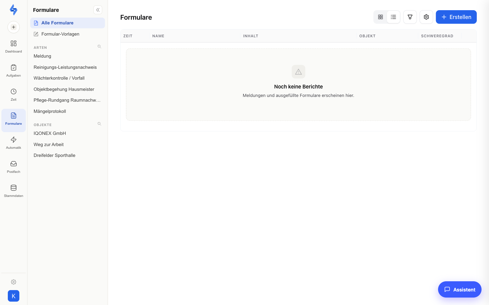Image resolution: width=489 pixels, height=305 pixels.
Task: Open the Zeit clock section
Action: click(14, 95)
